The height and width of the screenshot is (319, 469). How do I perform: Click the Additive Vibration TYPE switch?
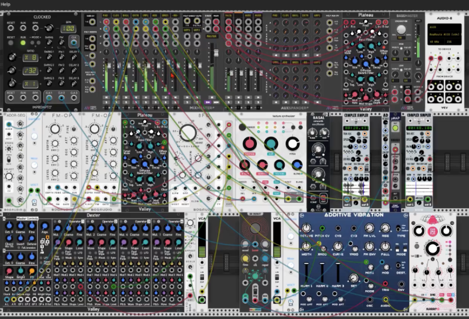(x=398, y=229)
